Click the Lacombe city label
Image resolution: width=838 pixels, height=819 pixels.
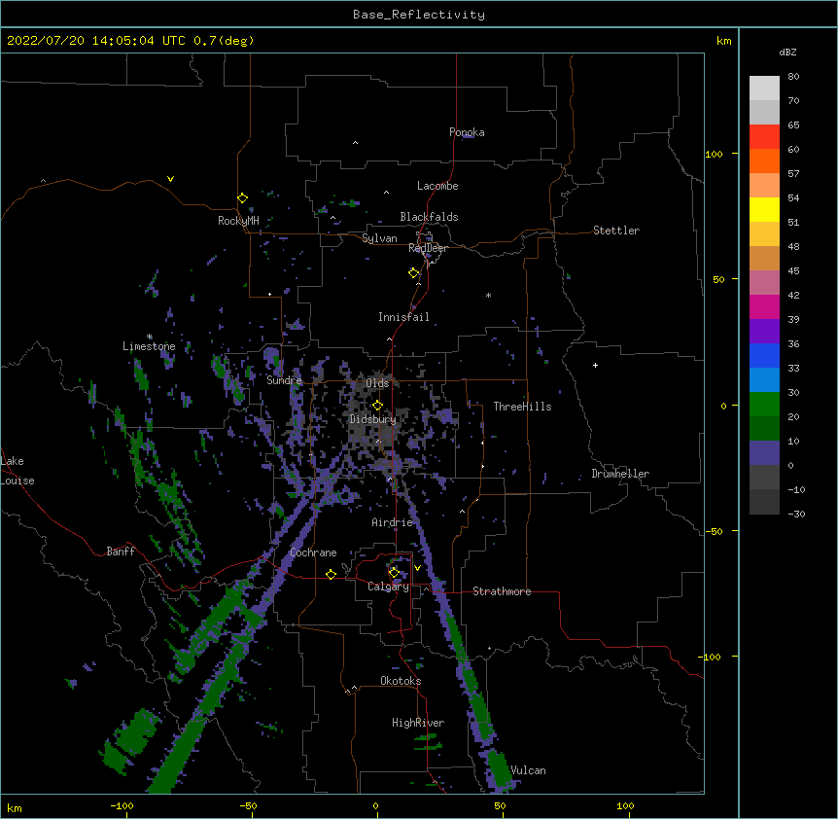point(437,186)
